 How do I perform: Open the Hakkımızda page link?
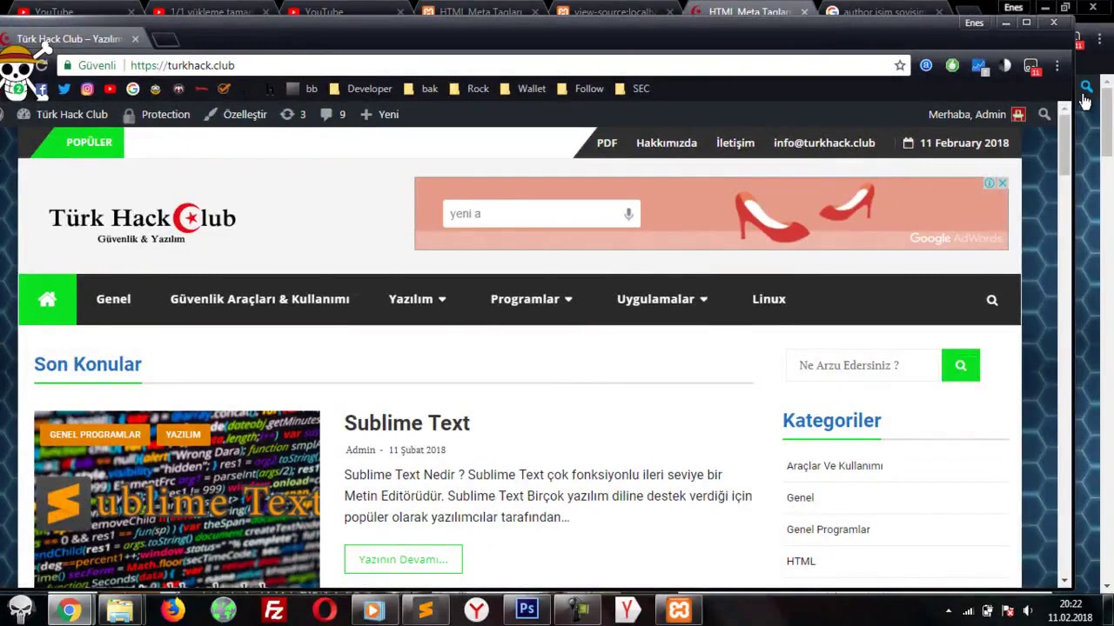[x=667, y=143]
